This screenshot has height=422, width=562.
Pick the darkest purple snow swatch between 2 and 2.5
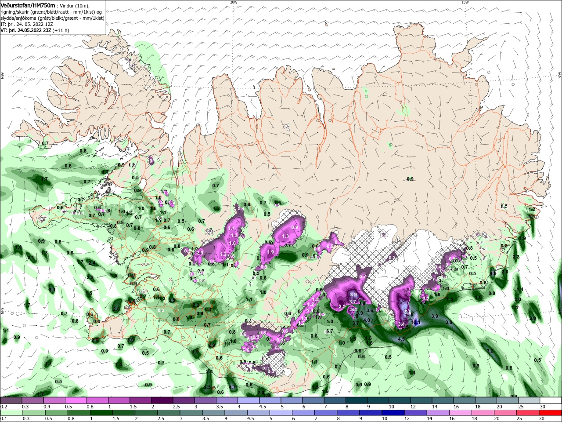(x=162, y=400)
